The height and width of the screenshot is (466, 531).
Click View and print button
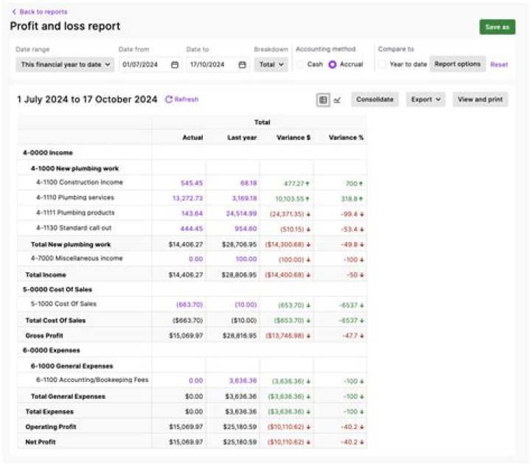(480, 100)
